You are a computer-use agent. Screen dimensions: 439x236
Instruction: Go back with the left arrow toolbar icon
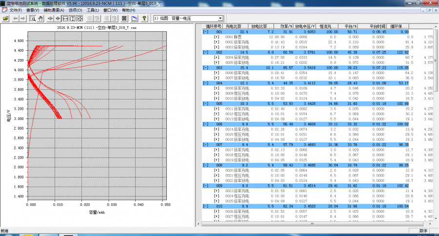(x=16, y=19)
